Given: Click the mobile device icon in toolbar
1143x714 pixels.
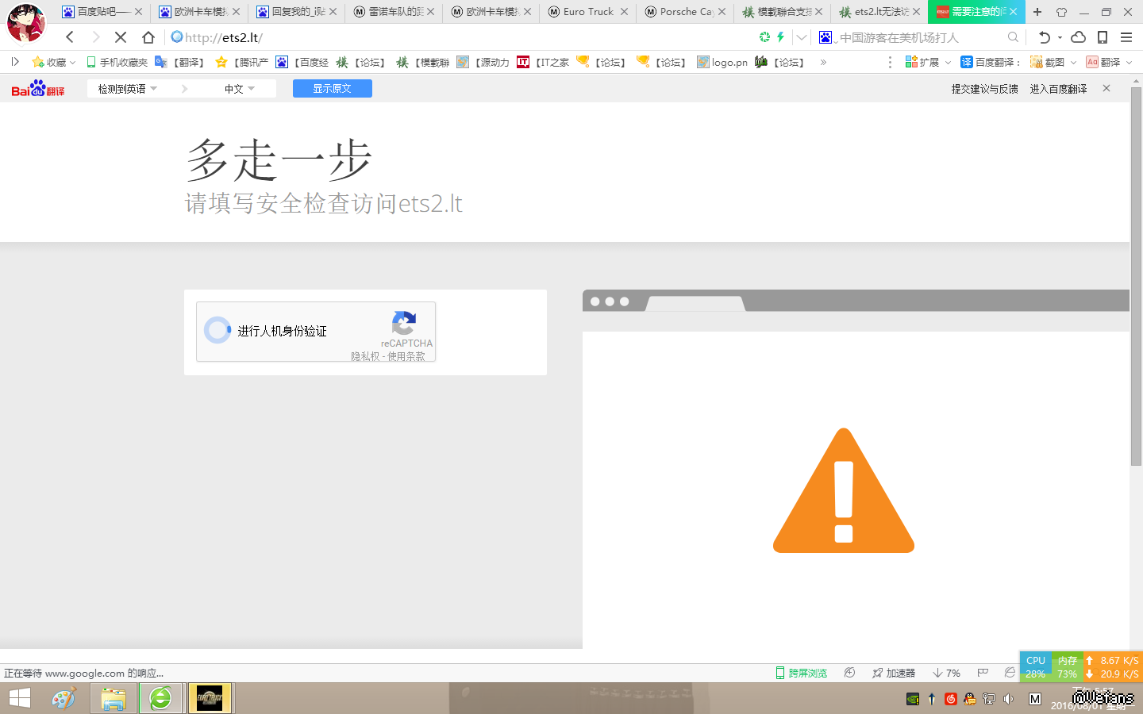Looking at the screenshot, I should pos(1103,37).
